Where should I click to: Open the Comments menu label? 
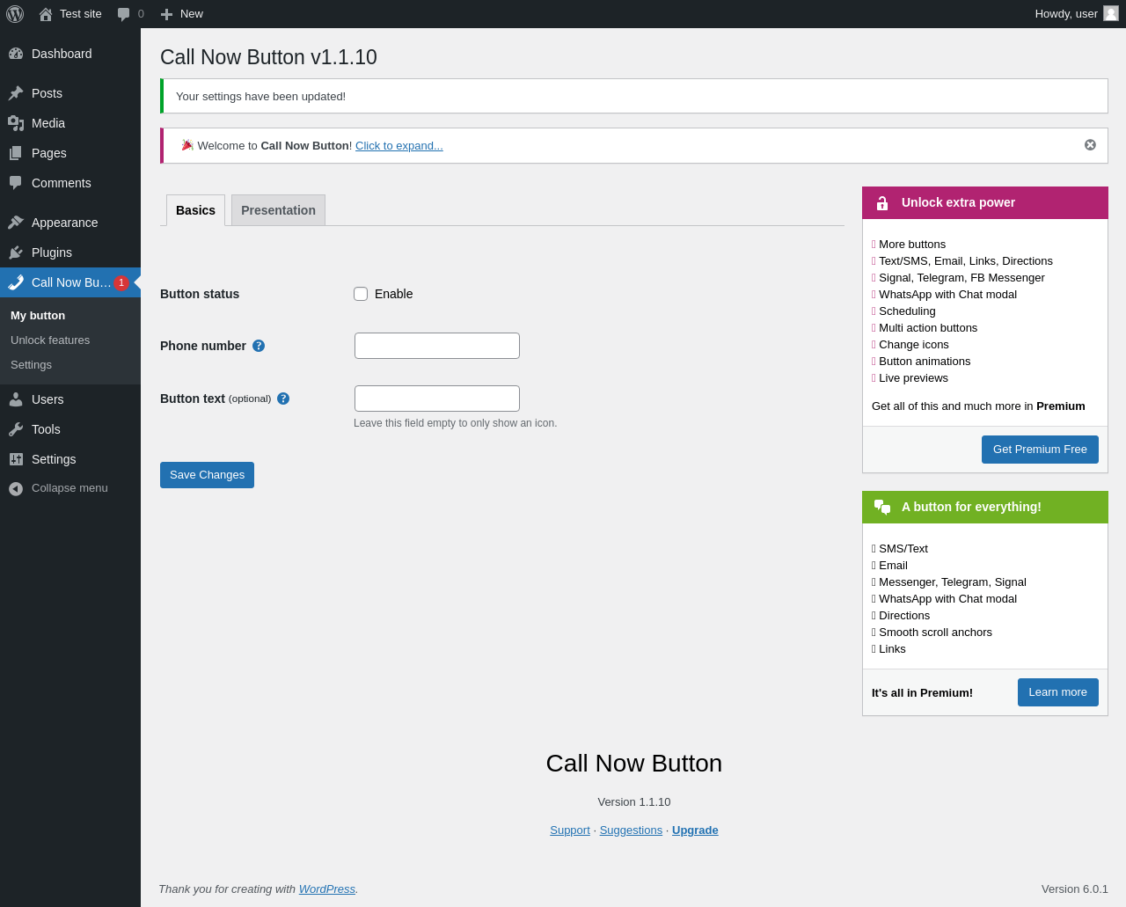tap(62, 183)
